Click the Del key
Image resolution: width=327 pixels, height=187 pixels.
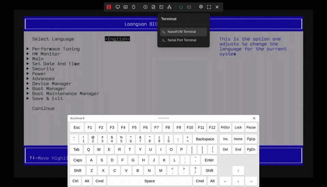coord(225,150)
